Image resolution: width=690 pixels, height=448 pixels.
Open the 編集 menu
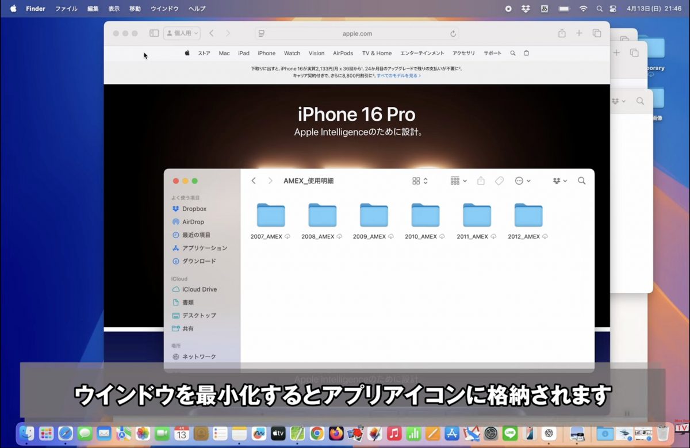click(93, 9)
